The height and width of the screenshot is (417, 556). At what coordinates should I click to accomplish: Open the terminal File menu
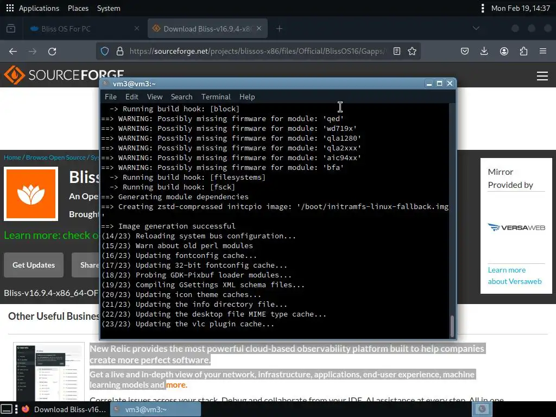tap(110, 97)
